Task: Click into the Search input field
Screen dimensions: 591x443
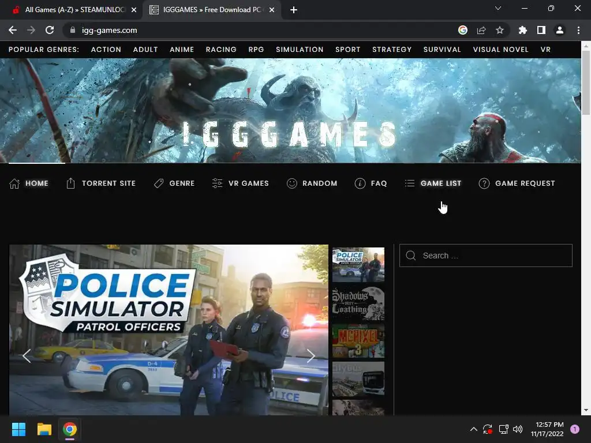Action: pyautogui.click(x=486, y=256)
